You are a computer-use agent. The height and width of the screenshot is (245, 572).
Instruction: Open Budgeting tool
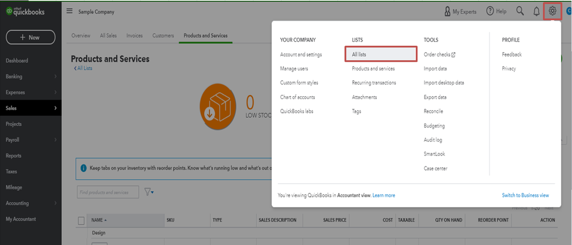(434, 126)
